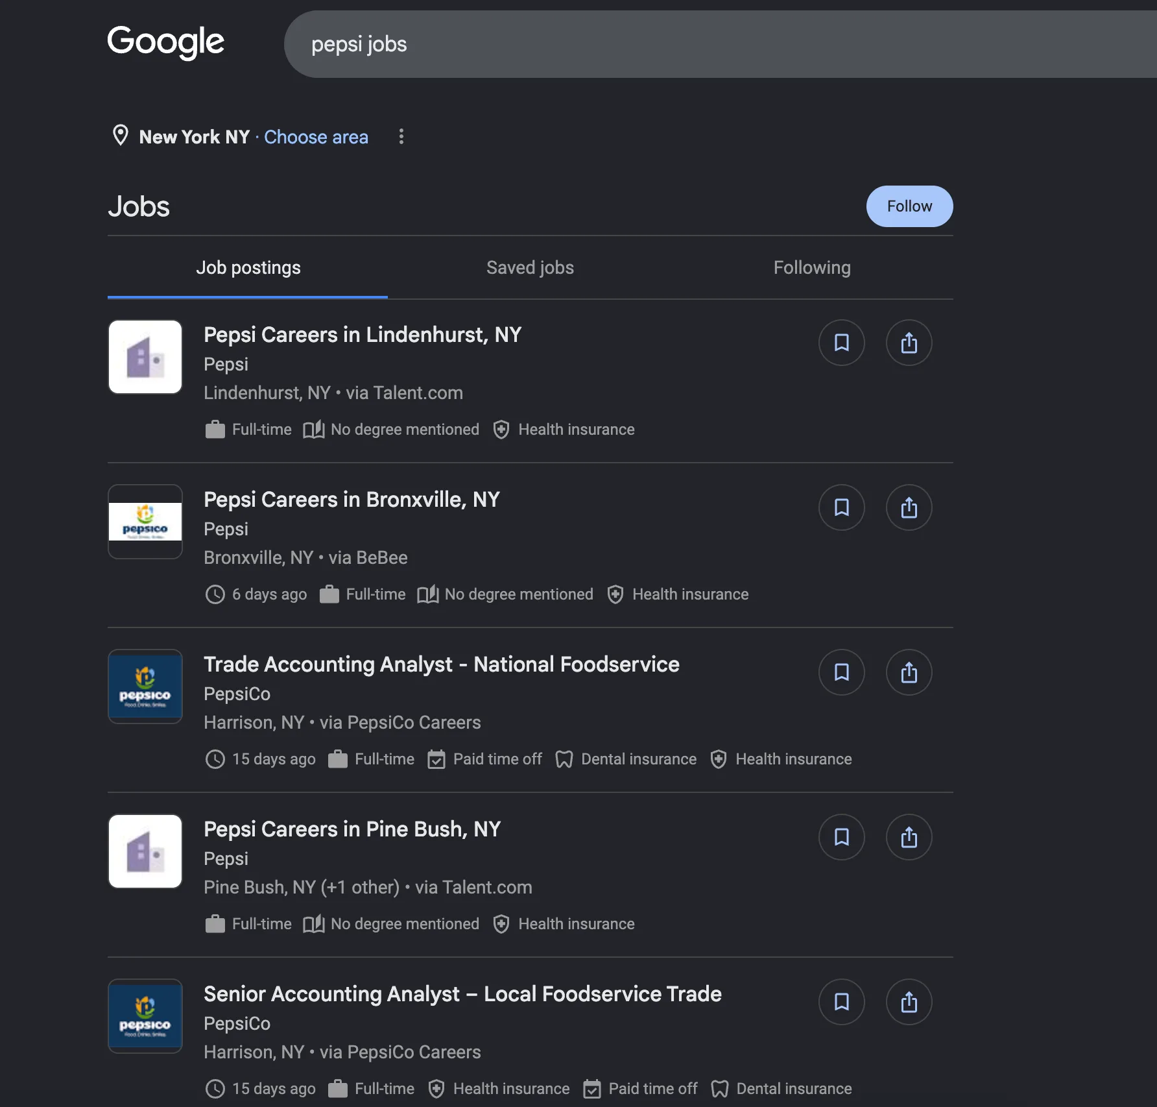Viewport: 1157px width, 1107px height.
Task: Click the degree book icon in Lindenhurst listing
Action: [314, 430]
